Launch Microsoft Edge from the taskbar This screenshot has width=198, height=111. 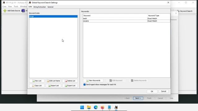tap(96, 107)
